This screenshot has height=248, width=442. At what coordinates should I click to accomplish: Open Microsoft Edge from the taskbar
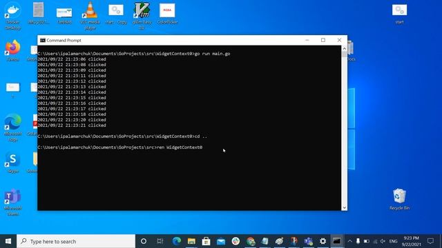point(177,241)
